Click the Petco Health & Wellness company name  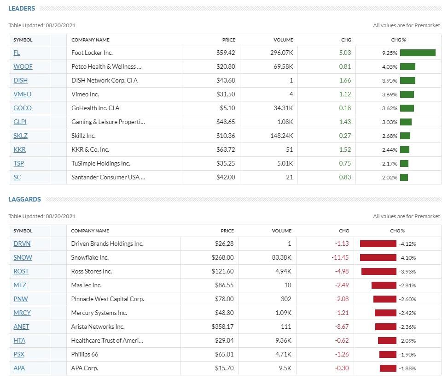point(106,67)
